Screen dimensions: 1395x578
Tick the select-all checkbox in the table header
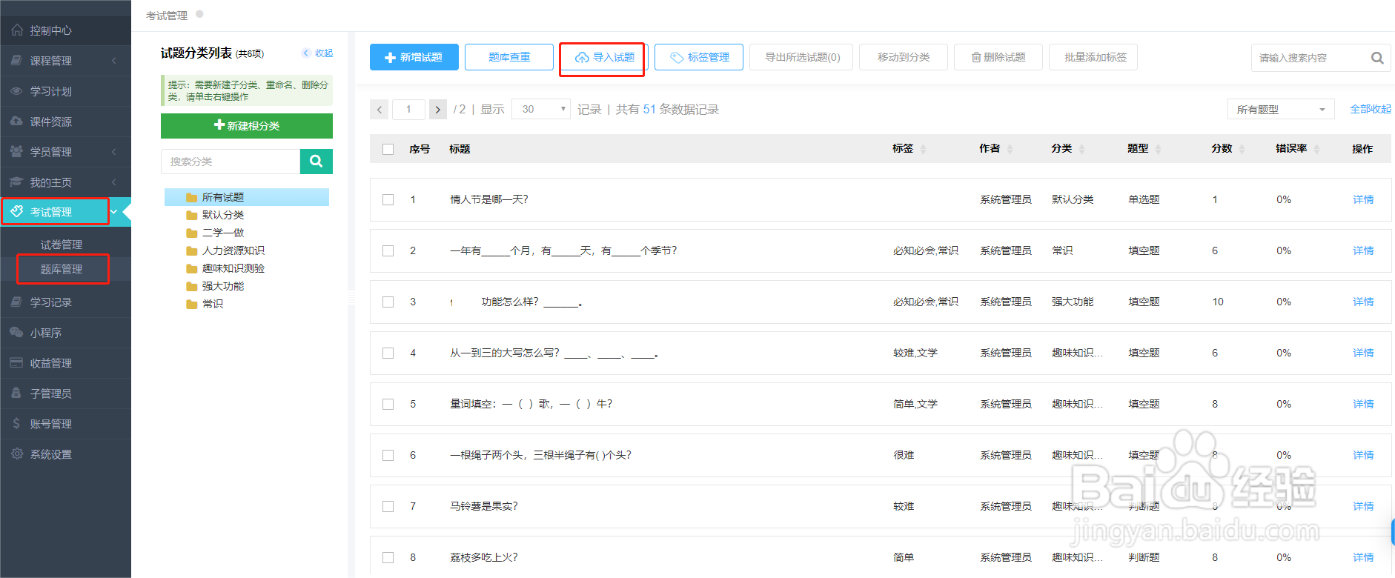388,149
